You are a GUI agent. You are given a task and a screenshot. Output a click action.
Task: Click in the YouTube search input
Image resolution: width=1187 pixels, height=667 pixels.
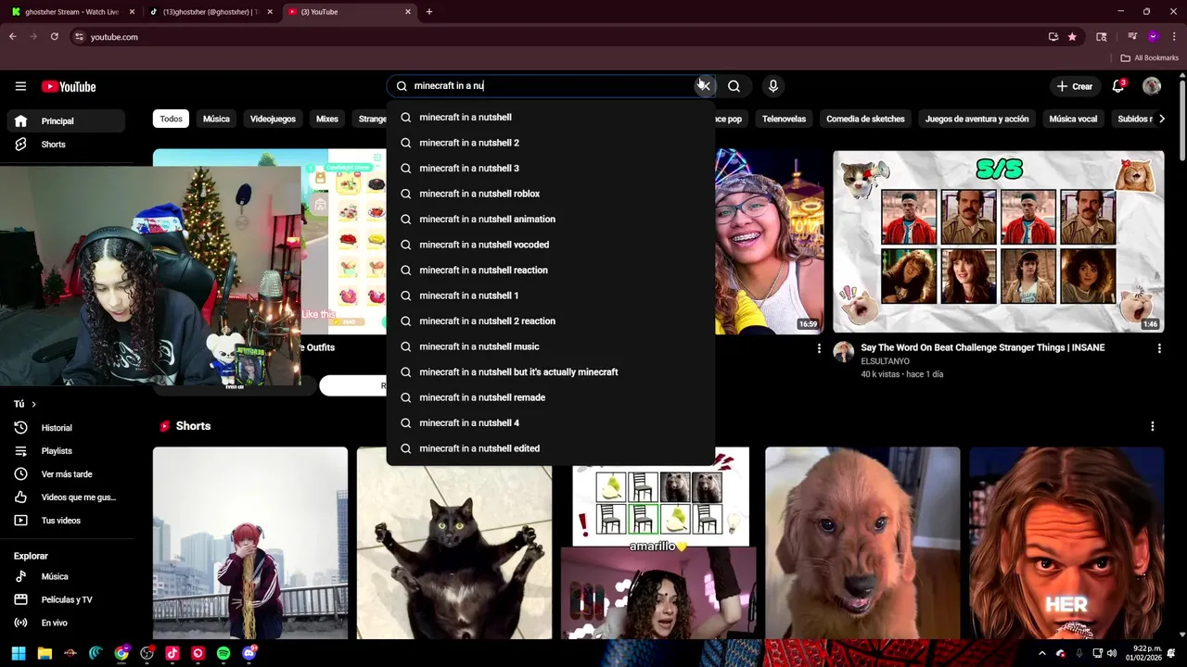pos(552,86)
